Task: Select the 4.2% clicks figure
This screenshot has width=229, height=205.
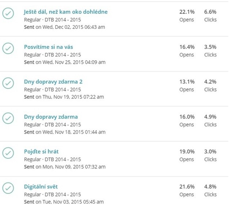Action: point(210,82)
